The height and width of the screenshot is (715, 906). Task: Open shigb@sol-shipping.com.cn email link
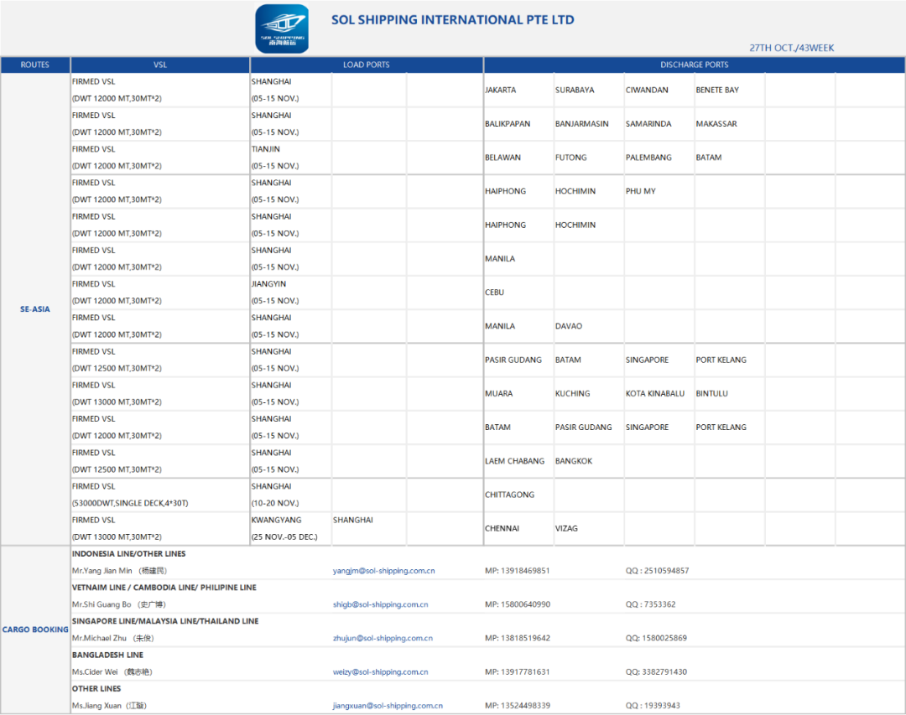coord(380,604)
